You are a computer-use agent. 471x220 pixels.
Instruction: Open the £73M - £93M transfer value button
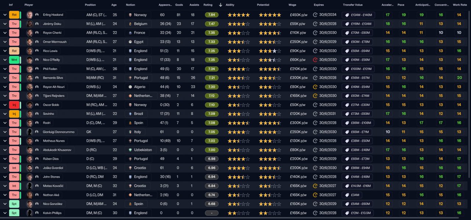(357, 114)
